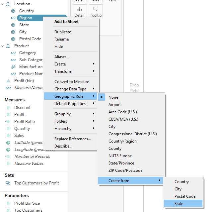Click the globe icon beside State
Viewport: 209px width, 212px height.
point(13,25)
